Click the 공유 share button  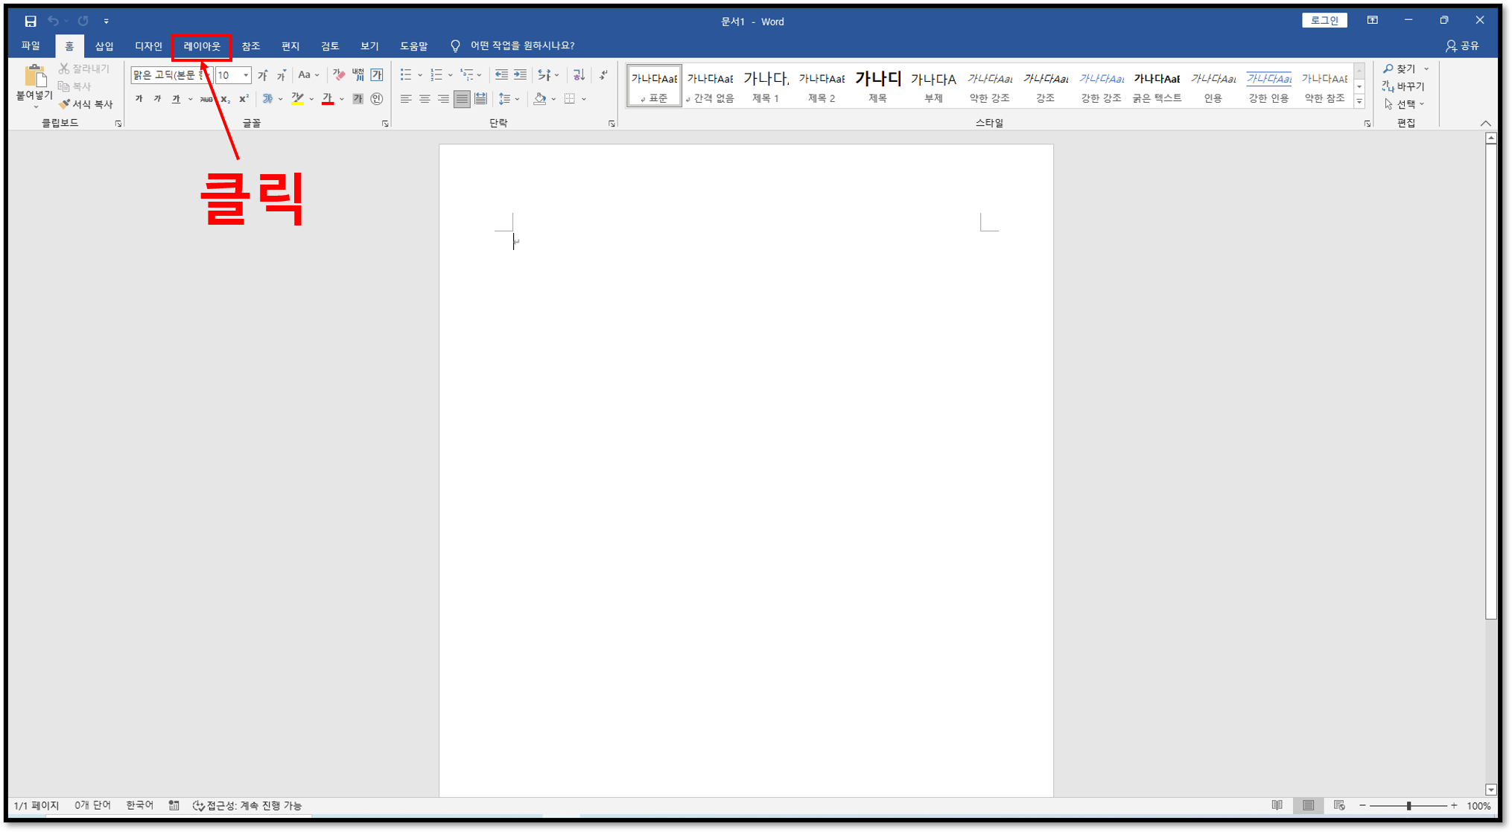coord(1462,46)
